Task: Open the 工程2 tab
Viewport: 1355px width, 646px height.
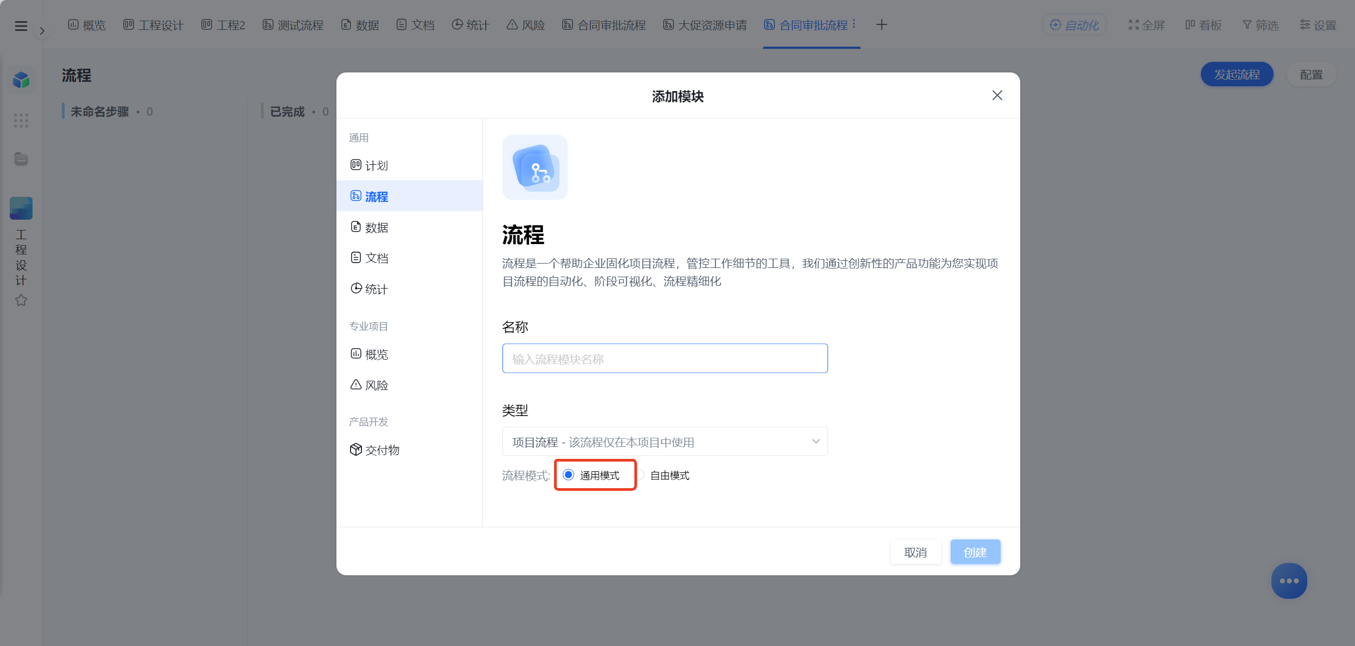Action: tap(223, 25)
